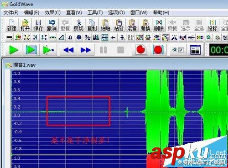Click the vertical double-arrow effect icon
This screenshot has width=228, height=168.
coord(122,37)
